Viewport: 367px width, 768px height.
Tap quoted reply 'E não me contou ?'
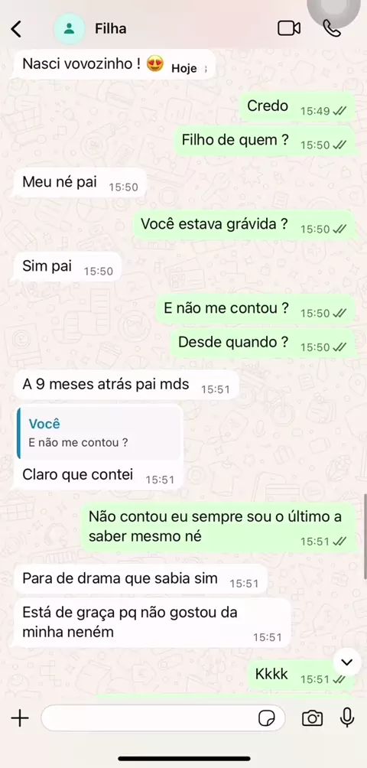[100, 433]
